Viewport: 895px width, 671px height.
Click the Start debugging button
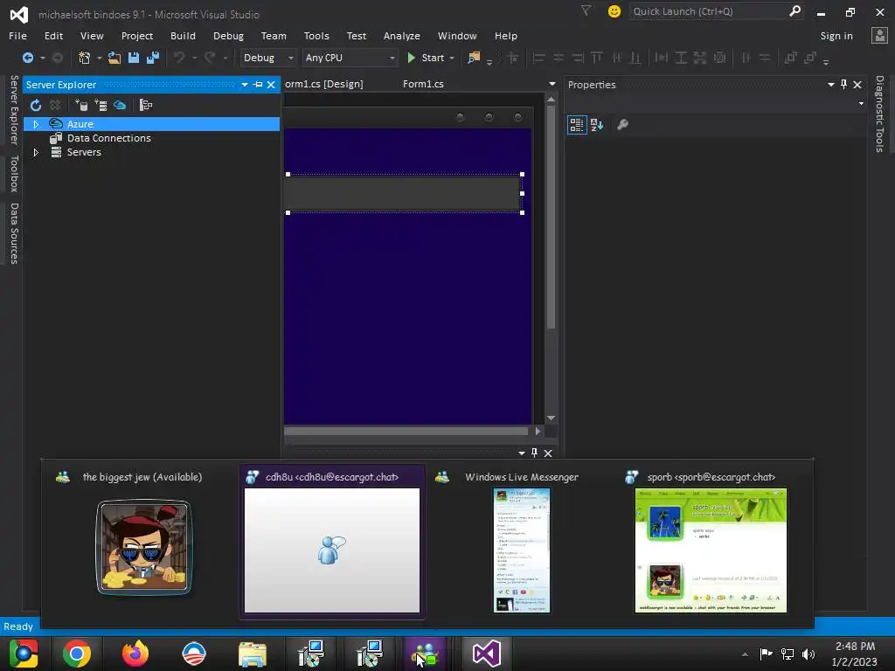[x=426, y=58]
